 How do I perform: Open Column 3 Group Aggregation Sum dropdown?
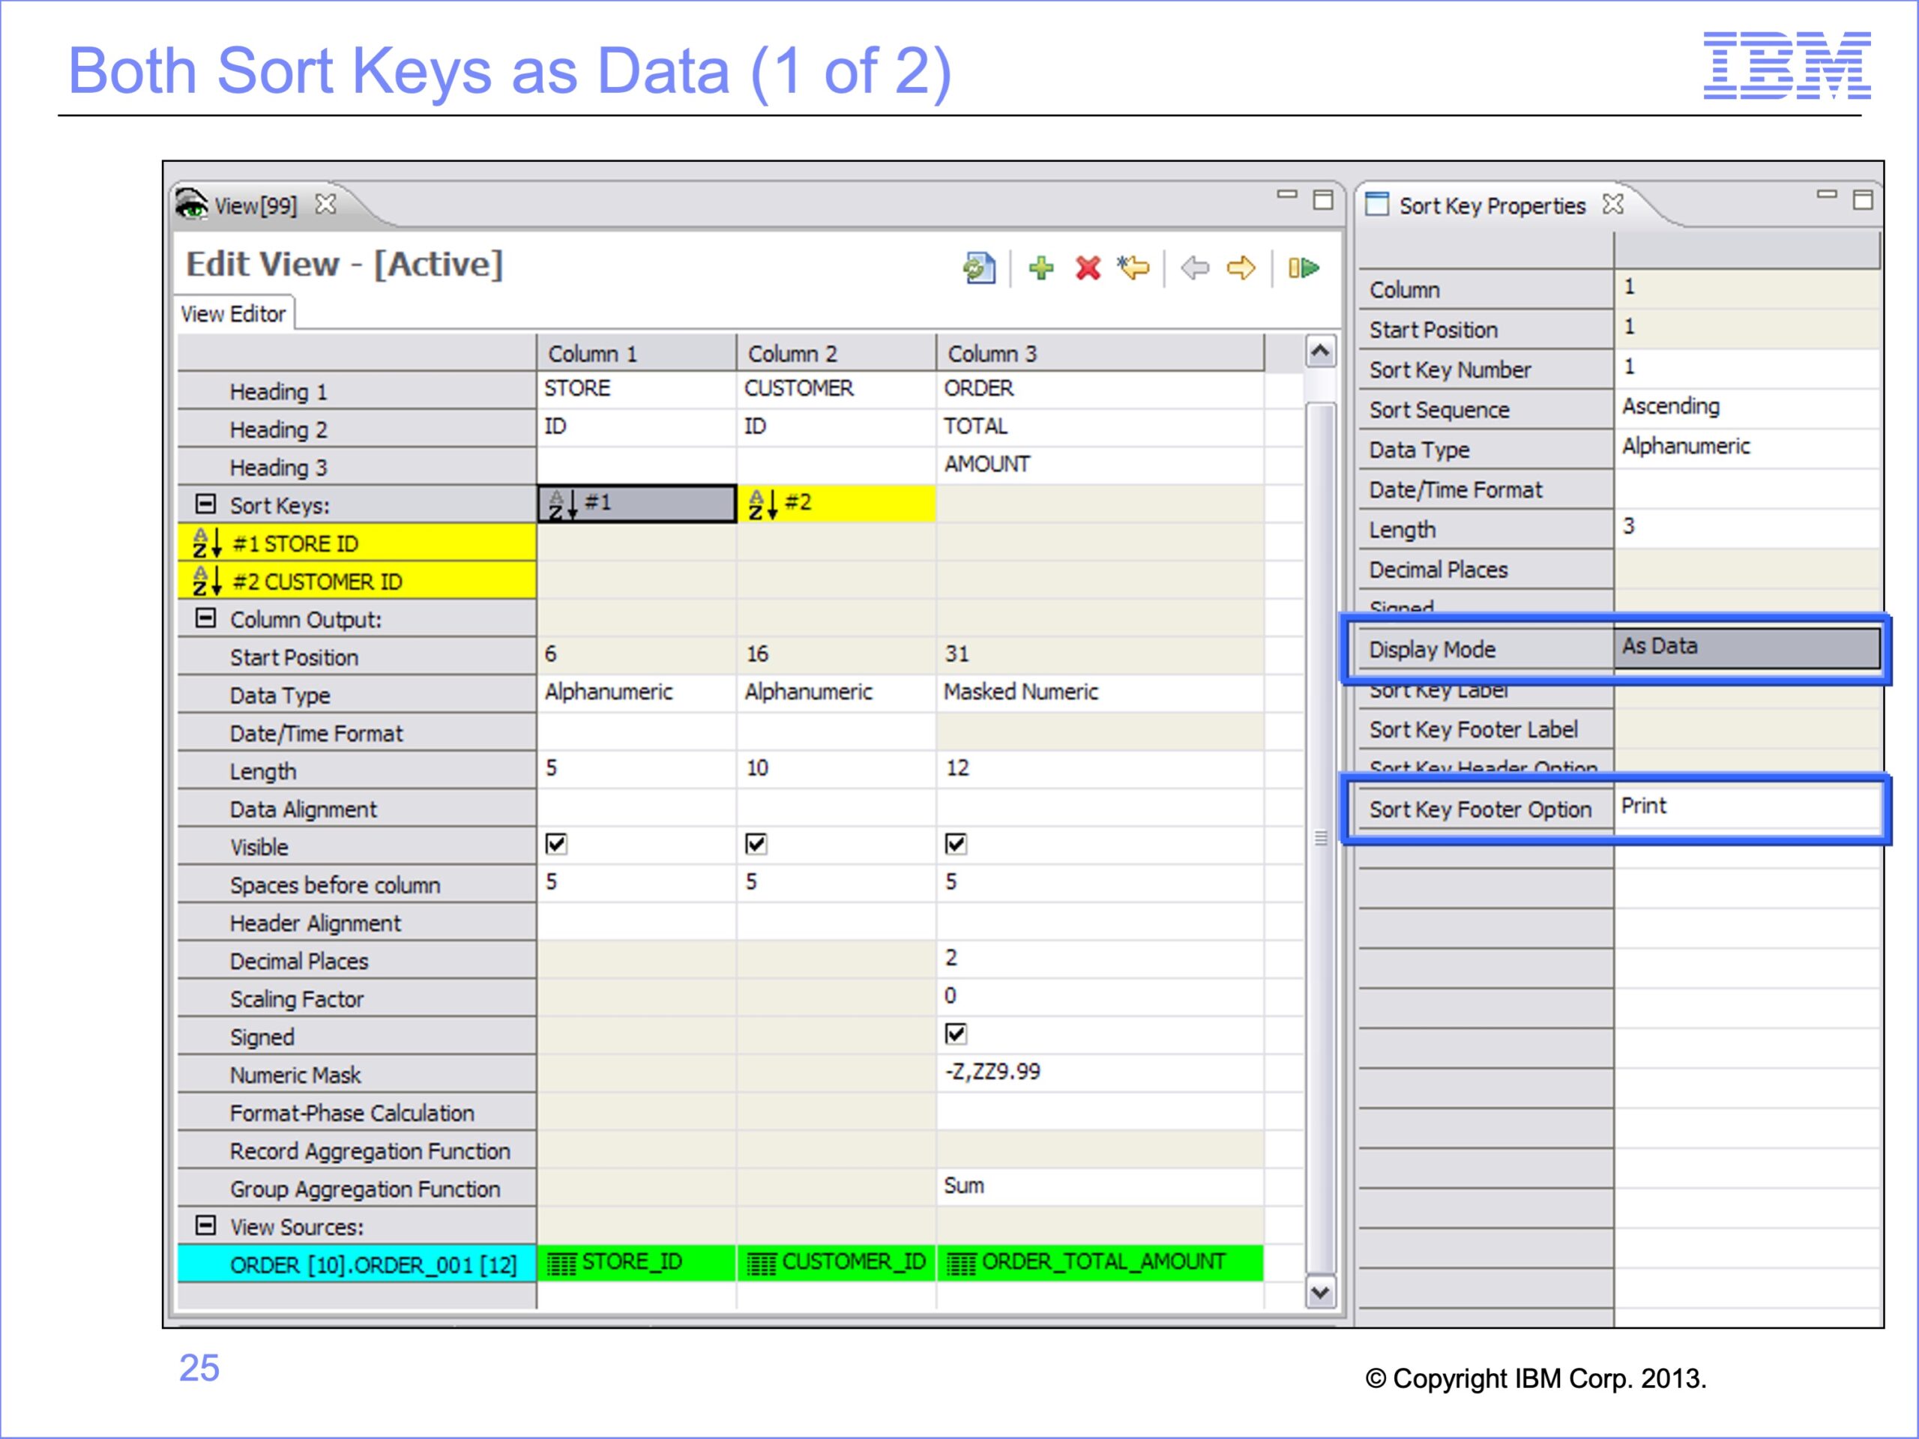pos(1100,1186)
